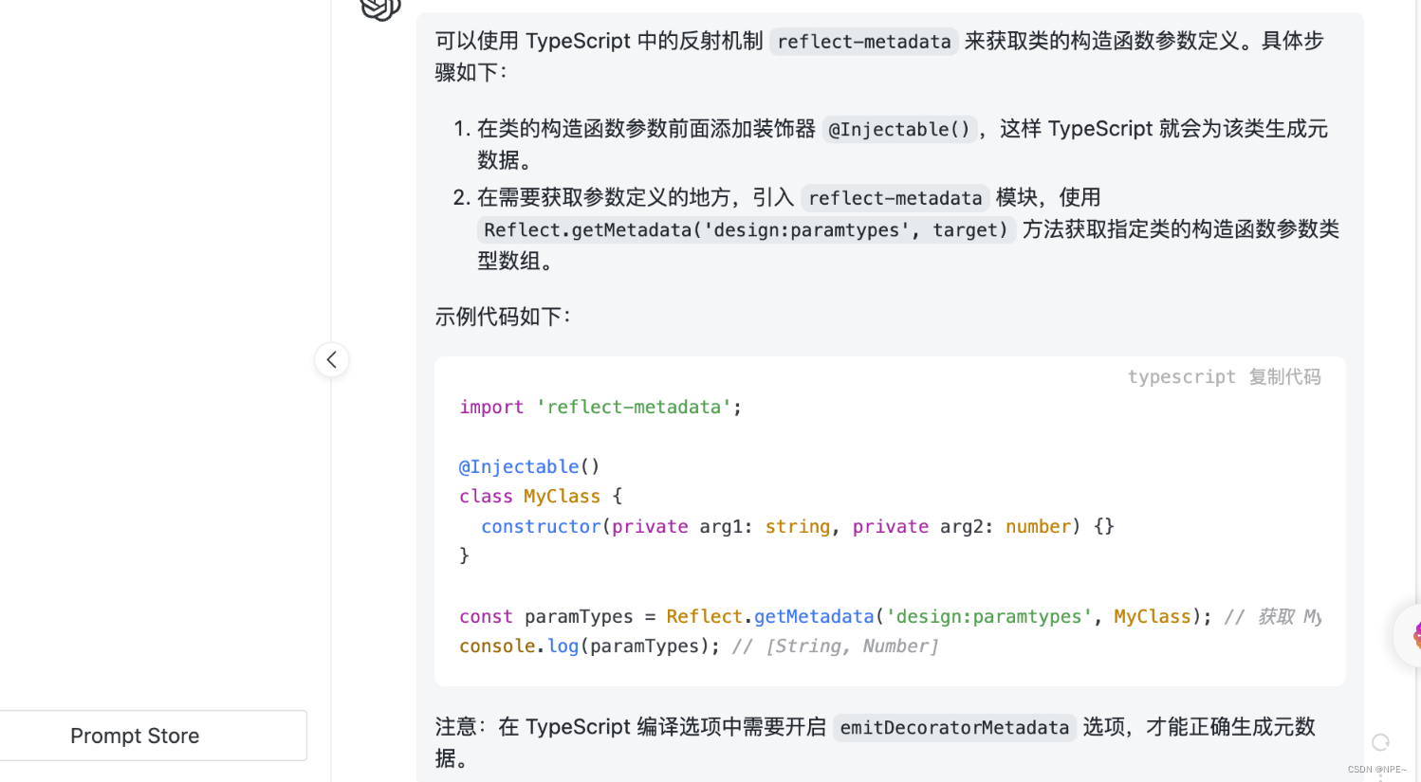This screenshot has height=782, width=1421.
Task: Click the console.log(paramTypes) code line
Action: click(x=699, y=646)
